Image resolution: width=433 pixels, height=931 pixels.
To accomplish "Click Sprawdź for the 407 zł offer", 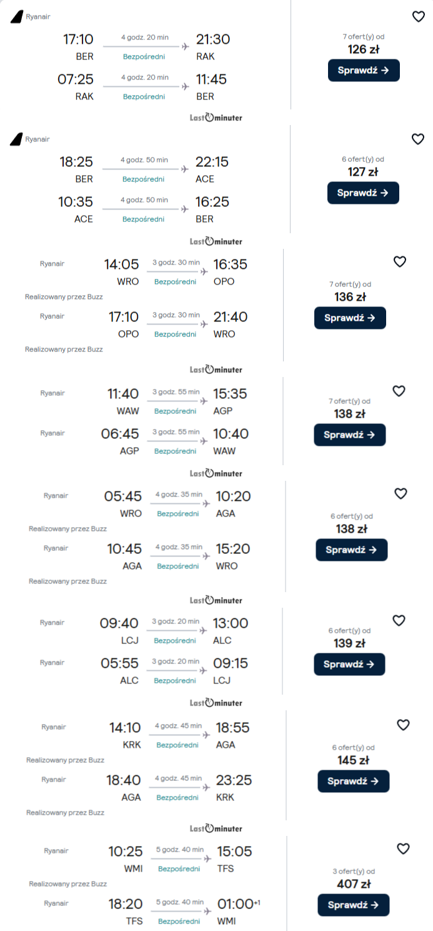I will 353,905.
